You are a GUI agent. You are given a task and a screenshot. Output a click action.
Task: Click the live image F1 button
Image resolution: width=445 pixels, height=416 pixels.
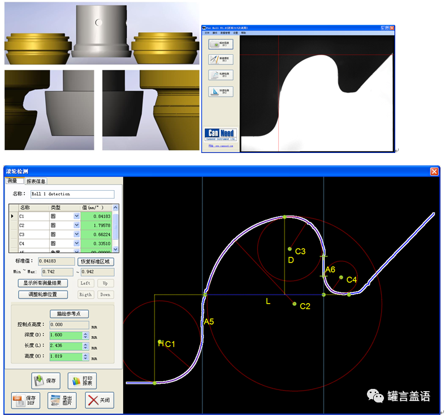pos(221,45)
